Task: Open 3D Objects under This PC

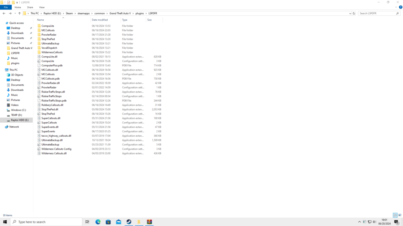Action: pos(17,75)
